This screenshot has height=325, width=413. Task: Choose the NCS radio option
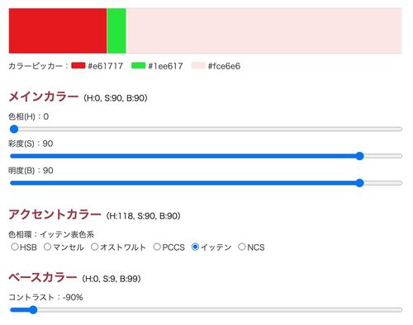pos(241,247)
